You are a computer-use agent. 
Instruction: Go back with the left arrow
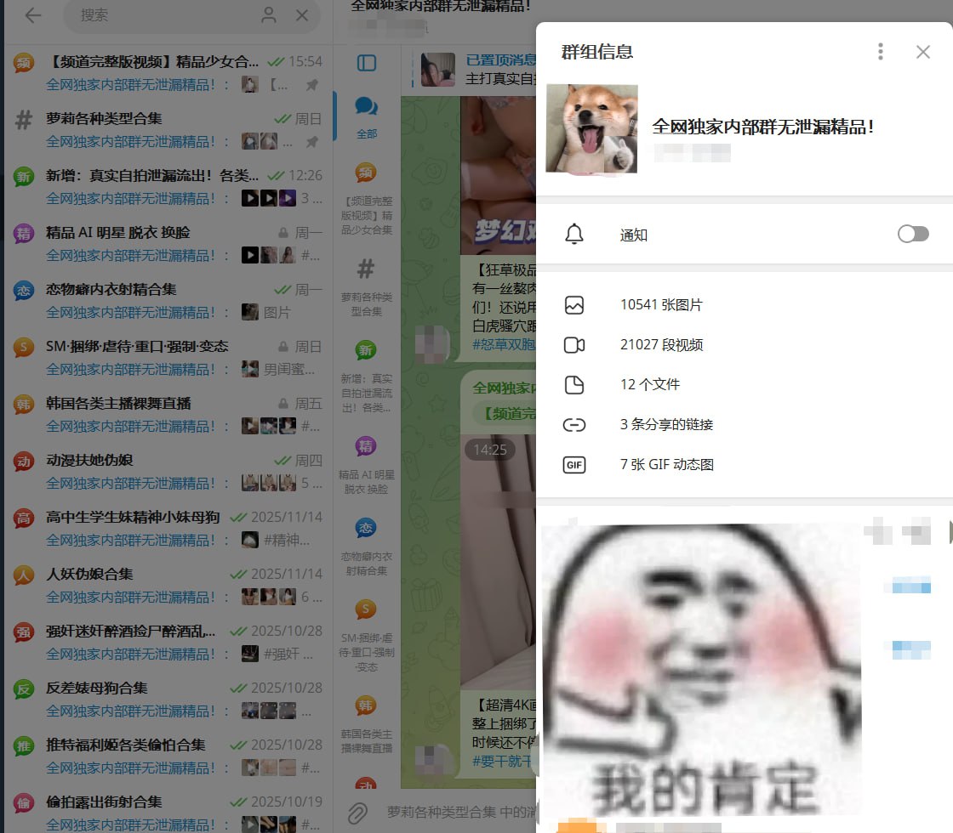click(33, 15)
